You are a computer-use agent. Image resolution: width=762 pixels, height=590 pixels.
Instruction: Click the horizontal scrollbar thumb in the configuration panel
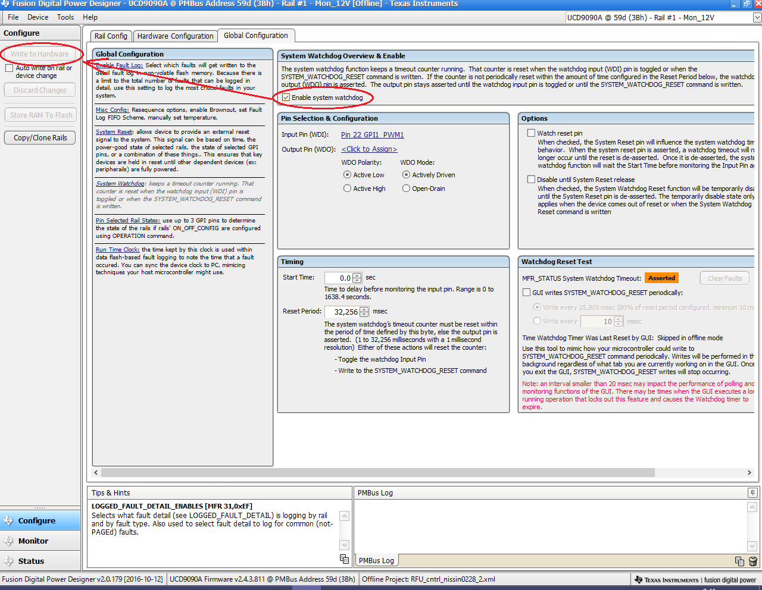tap(378, 473)
